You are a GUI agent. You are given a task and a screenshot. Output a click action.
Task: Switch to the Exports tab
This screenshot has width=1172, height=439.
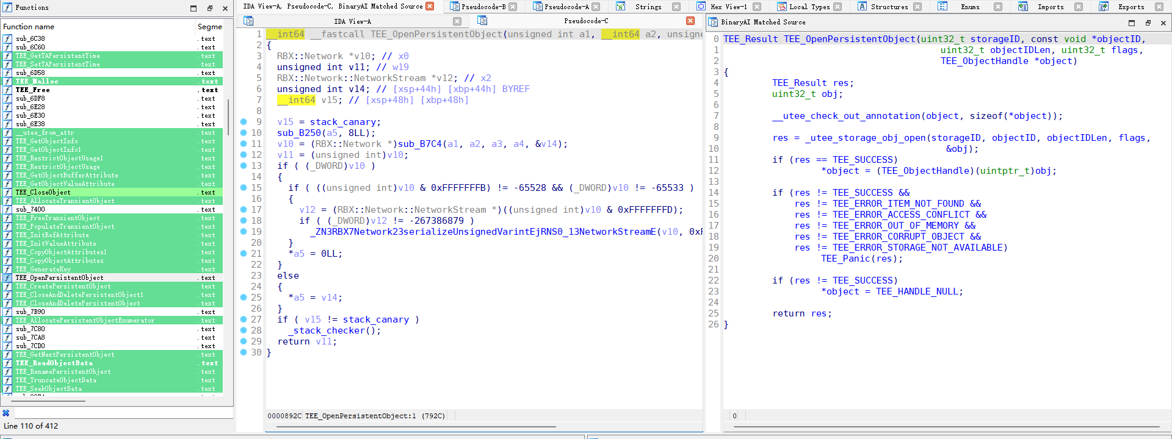(1131, 7)
